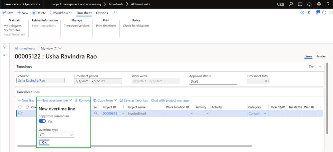Click the search lookup icon in timesheet row

96,114
